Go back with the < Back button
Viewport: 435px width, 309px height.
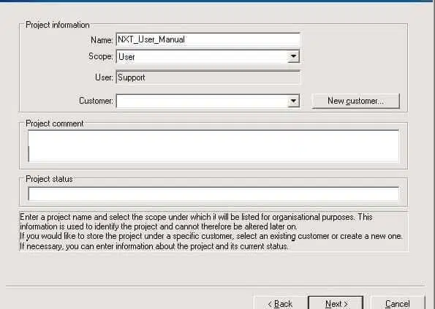click(280, 303)
